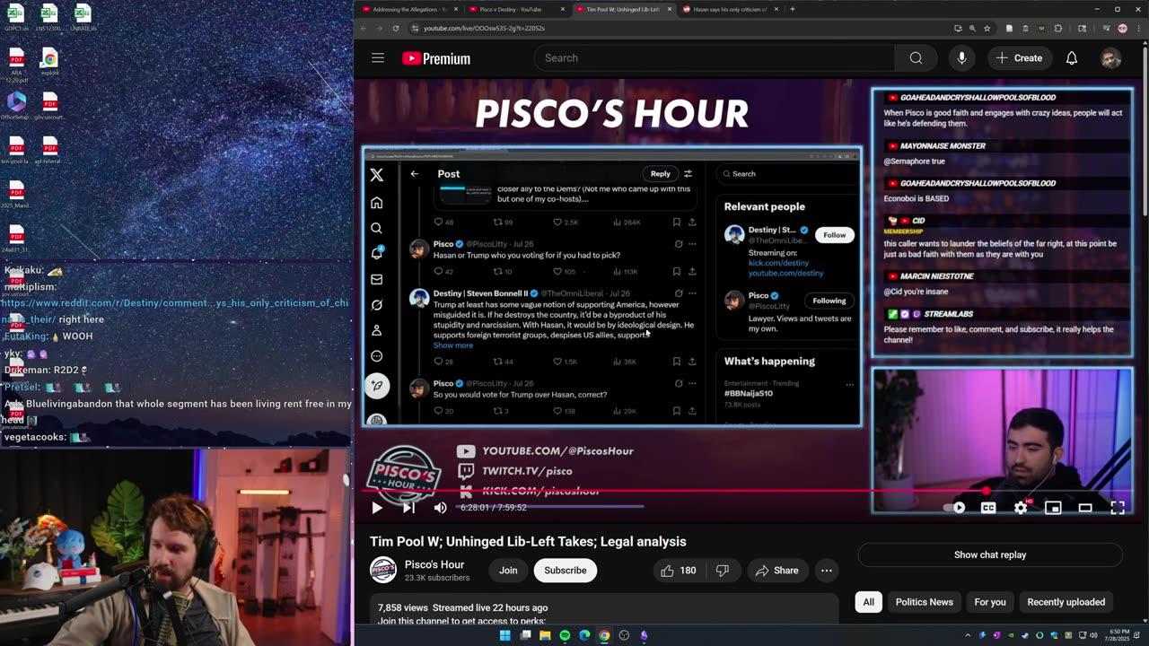Toggle theater mode
The image size is (1149, 646).
click(1085, 508)
